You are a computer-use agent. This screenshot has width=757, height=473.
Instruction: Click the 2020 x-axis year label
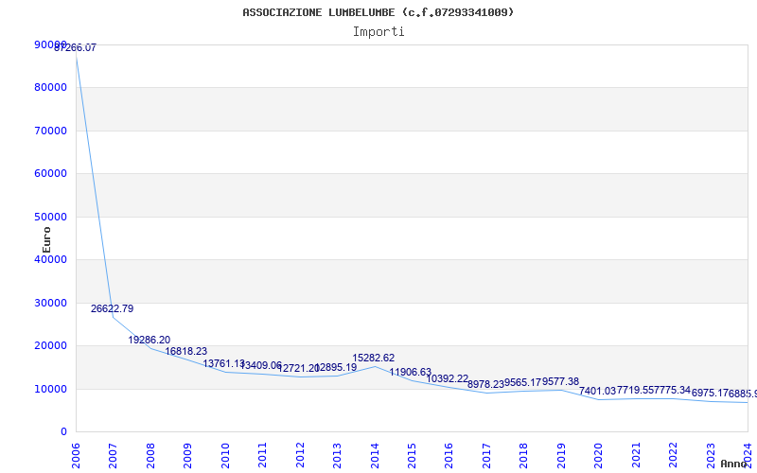coord(598,455)
